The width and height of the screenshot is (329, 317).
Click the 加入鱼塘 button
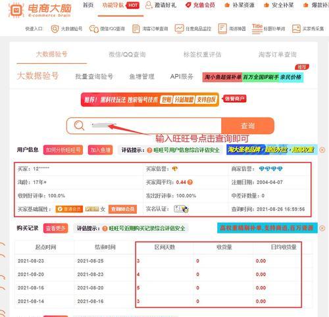pos(100,150)
